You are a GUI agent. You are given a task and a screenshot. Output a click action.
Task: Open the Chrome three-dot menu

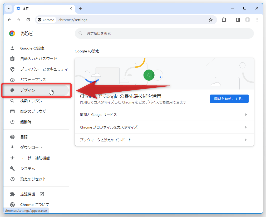[257, 20]
